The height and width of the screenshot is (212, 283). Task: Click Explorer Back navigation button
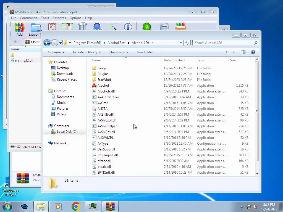[47, 43]
